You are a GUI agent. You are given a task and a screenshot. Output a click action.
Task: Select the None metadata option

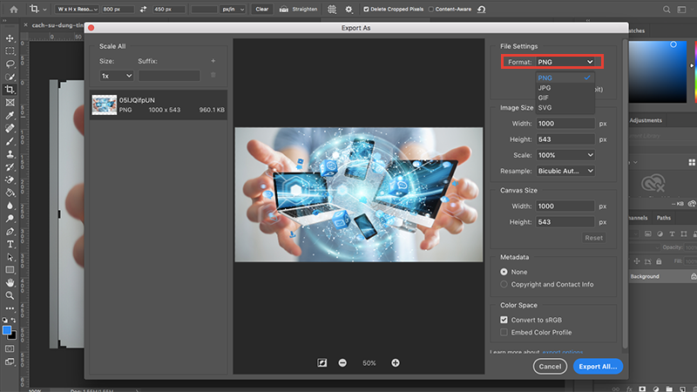click(504, 272)
